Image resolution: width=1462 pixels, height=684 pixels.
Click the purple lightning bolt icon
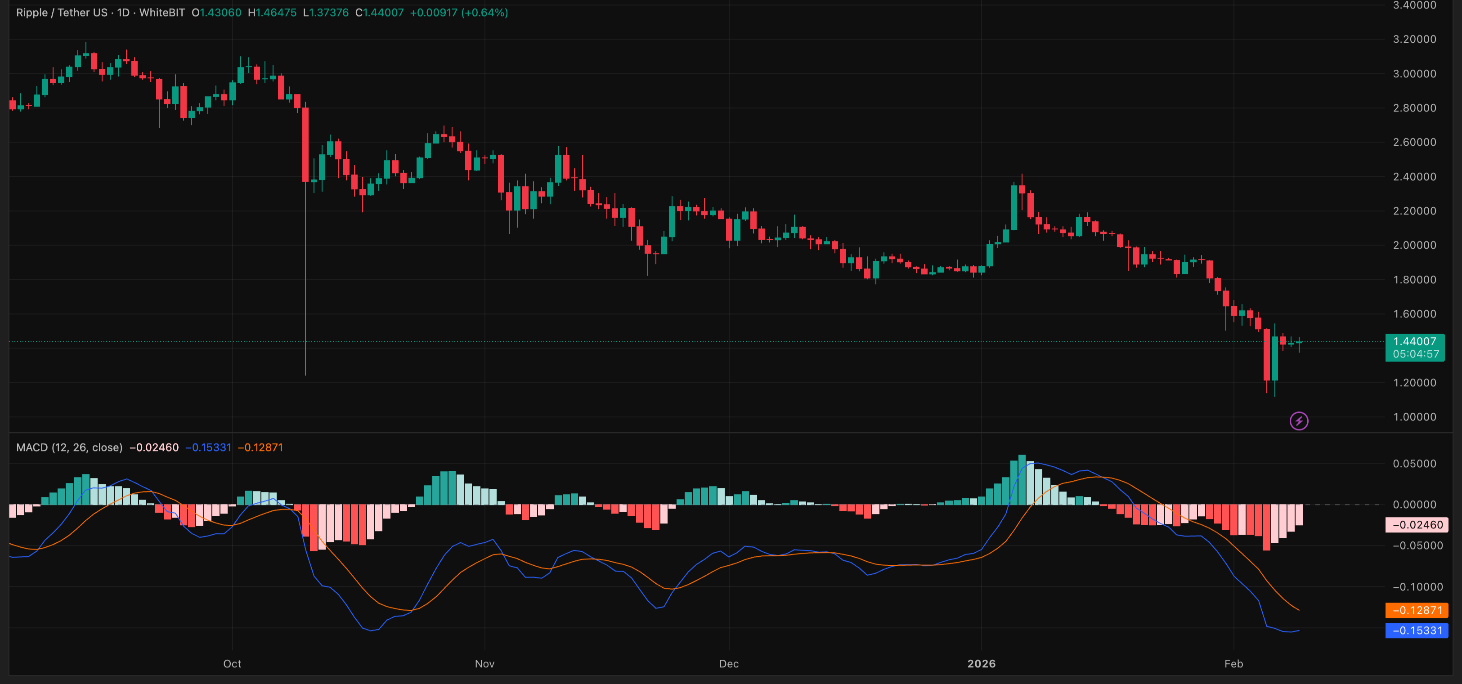pyautogui.click(x=1299, y=421)
